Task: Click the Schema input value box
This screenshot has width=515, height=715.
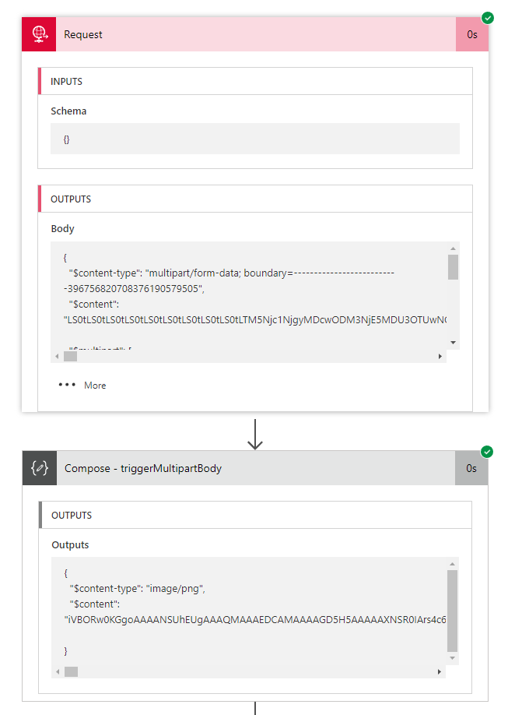Action: click(255, 139)
